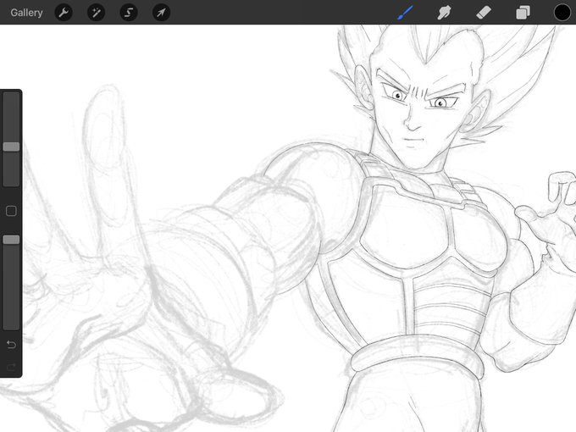This screenshot has width=576, height=432.
Task: Activate the Transform arrow tool
Action: (x=161, y=13)
